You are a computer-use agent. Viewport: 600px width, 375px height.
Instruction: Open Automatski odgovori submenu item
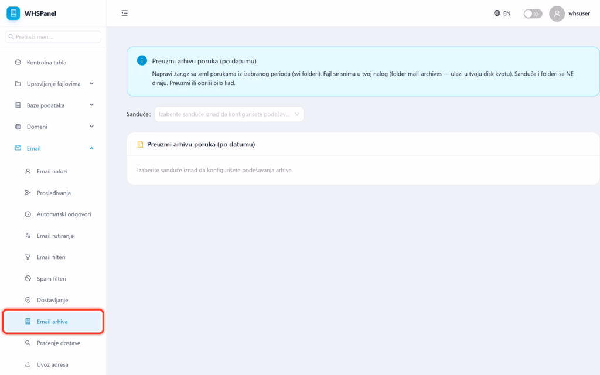pyautogui.click(x=53, y=214)
